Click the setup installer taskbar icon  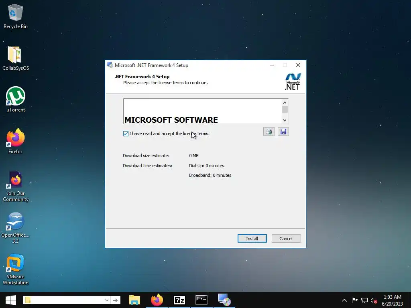tap(224, 300)
